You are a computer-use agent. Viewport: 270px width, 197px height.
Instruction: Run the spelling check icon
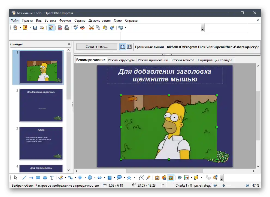point(75,28)
